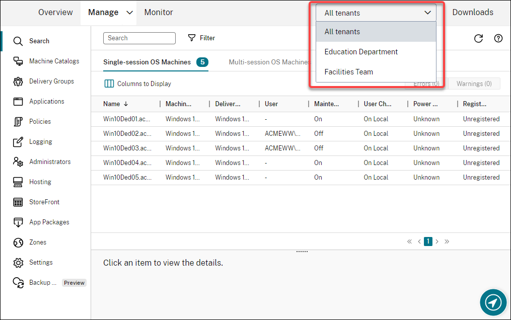Screen dimensions: 511x320
Task: Open the Manage menu chevron
Action: pyautogui.click(x=129, y=13)
